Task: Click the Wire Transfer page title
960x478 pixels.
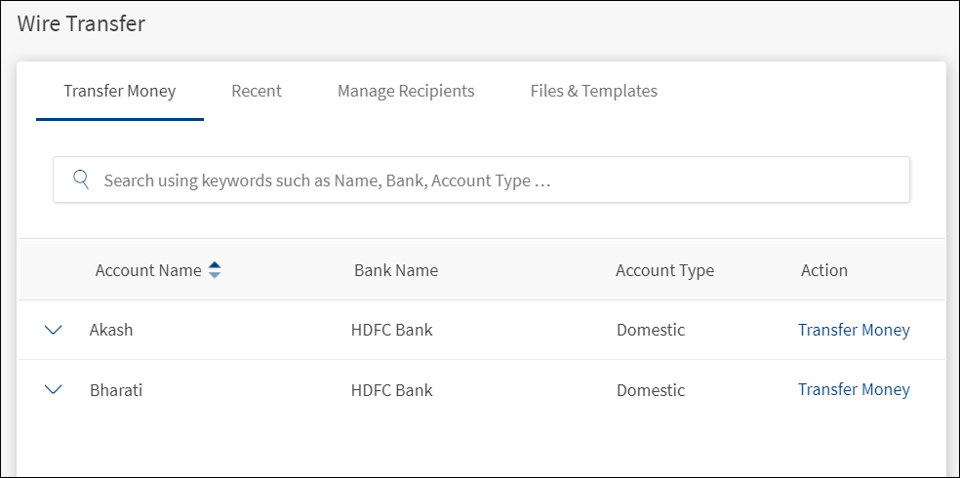Action: pyautogui.click(x=81, y=24)
